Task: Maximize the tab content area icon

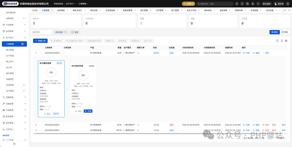Action: point(290,10)
